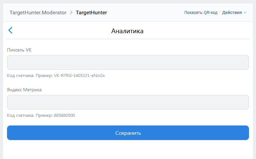The height and width of the screenshot is (159, 256).
Task: Click the 885880500 example counter number
Action: coord(64,116)
